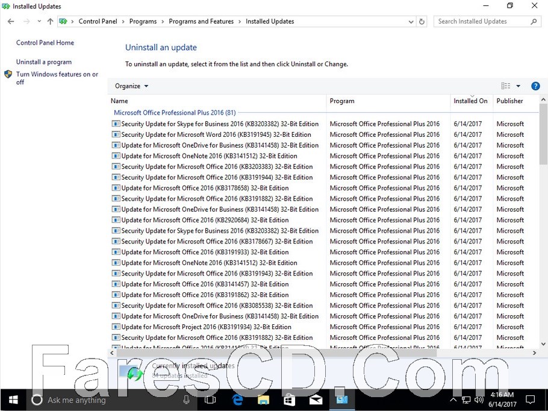Go back using the Back arrow
This screenshot has width=548, height=411.
(11, 21)
